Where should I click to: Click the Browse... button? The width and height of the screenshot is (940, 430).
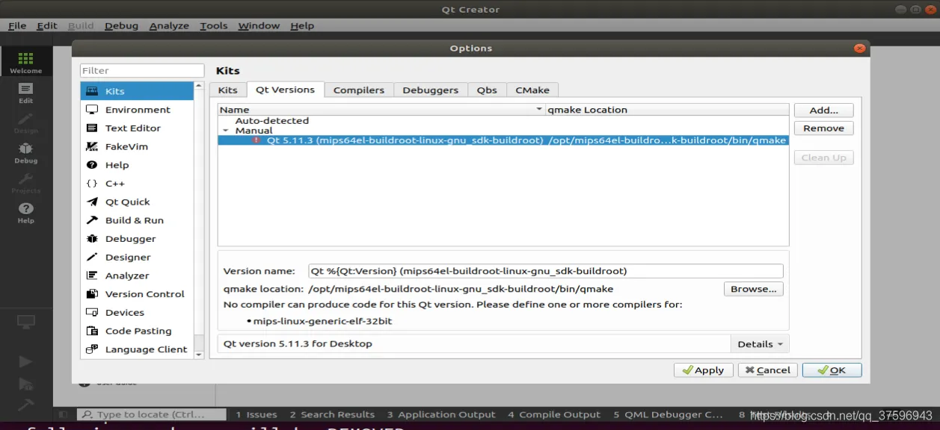(754, 289)
